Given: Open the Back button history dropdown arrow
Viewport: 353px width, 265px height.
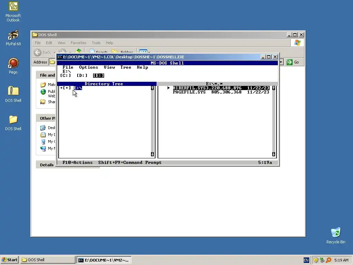Looking at the screenshot, I should pos(54,52).
